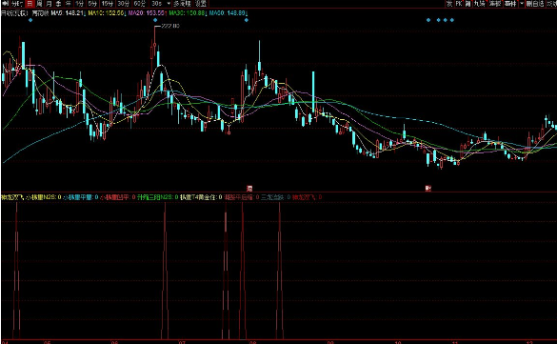Screen dimensions: 557x344
Task: Choose the 30分 chart period
Action: pyautogui.click(x=123, y=4)
